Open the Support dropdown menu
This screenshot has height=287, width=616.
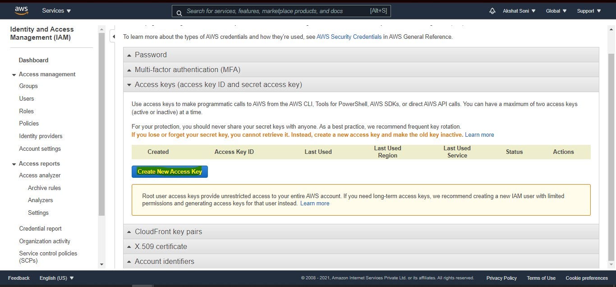(x=588, y=11)
